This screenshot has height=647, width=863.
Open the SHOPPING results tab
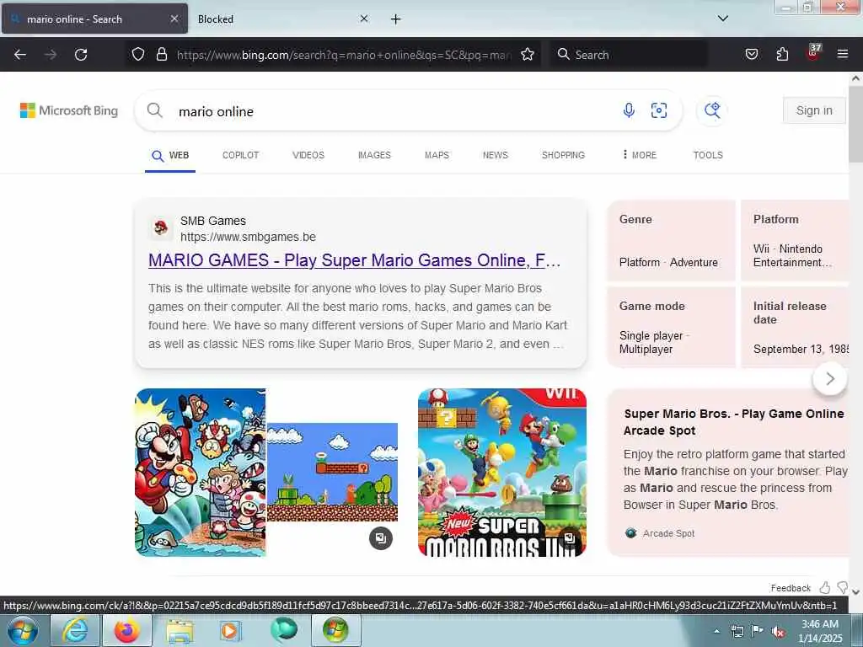click(563, 155)
